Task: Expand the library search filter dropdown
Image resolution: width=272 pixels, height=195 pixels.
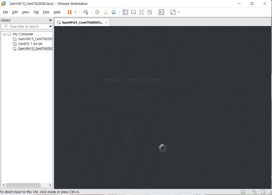Action: point(50,26)
